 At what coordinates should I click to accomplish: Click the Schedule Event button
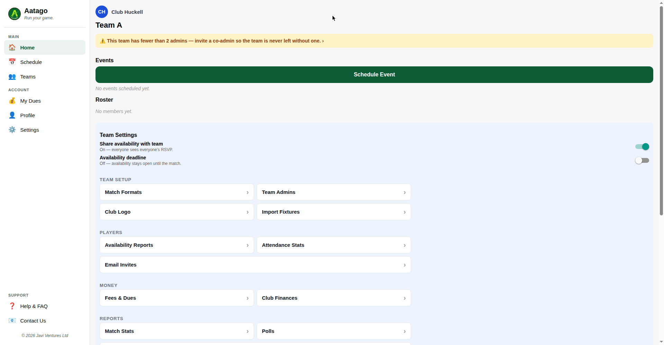374,74
